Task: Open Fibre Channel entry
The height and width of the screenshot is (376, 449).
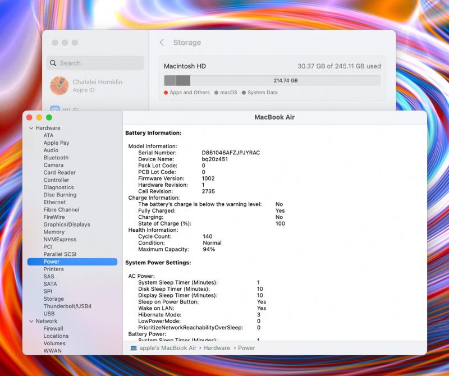Action: 61,210
